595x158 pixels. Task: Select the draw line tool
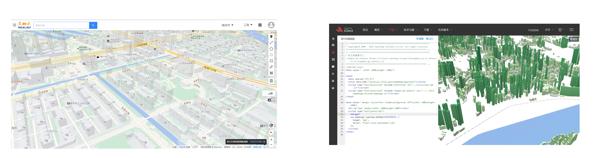[x=271, y=43]
